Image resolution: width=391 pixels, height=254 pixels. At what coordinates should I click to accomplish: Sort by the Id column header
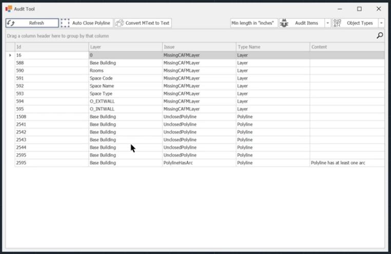51,47
